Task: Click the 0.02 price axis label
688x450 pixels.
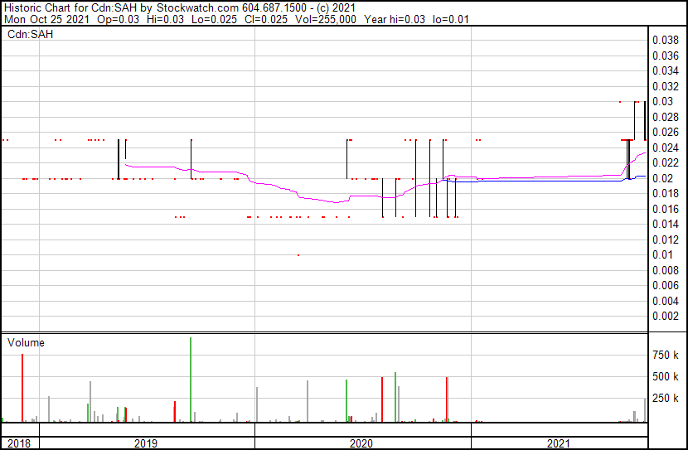Action: (x=661, y=178)
